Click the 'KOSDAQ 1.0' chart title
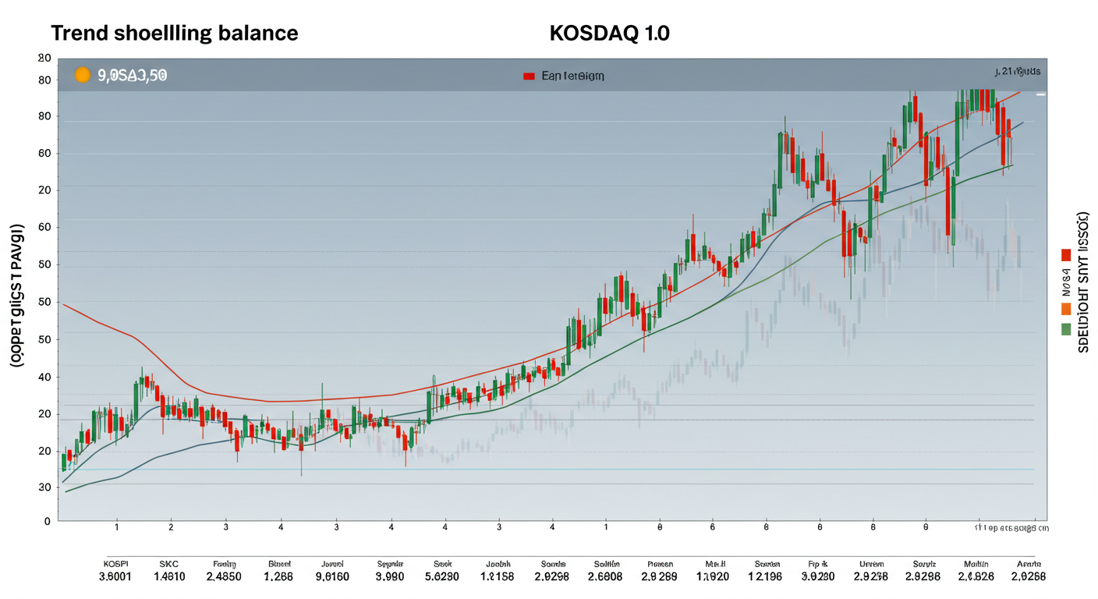Screen dimensions: 1098x599 [609, 34]
